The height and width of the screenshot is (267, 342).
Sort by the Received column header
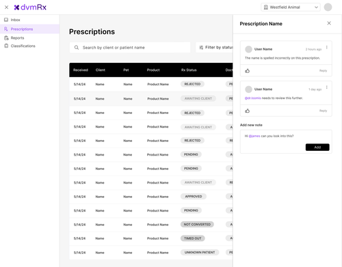click(81, 70)
